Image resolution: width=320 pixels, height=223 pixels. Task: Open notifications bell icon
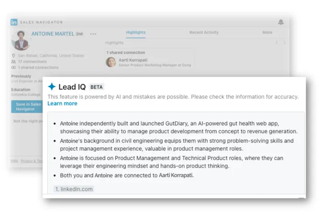pyautogui.click(x=281, y=22)
